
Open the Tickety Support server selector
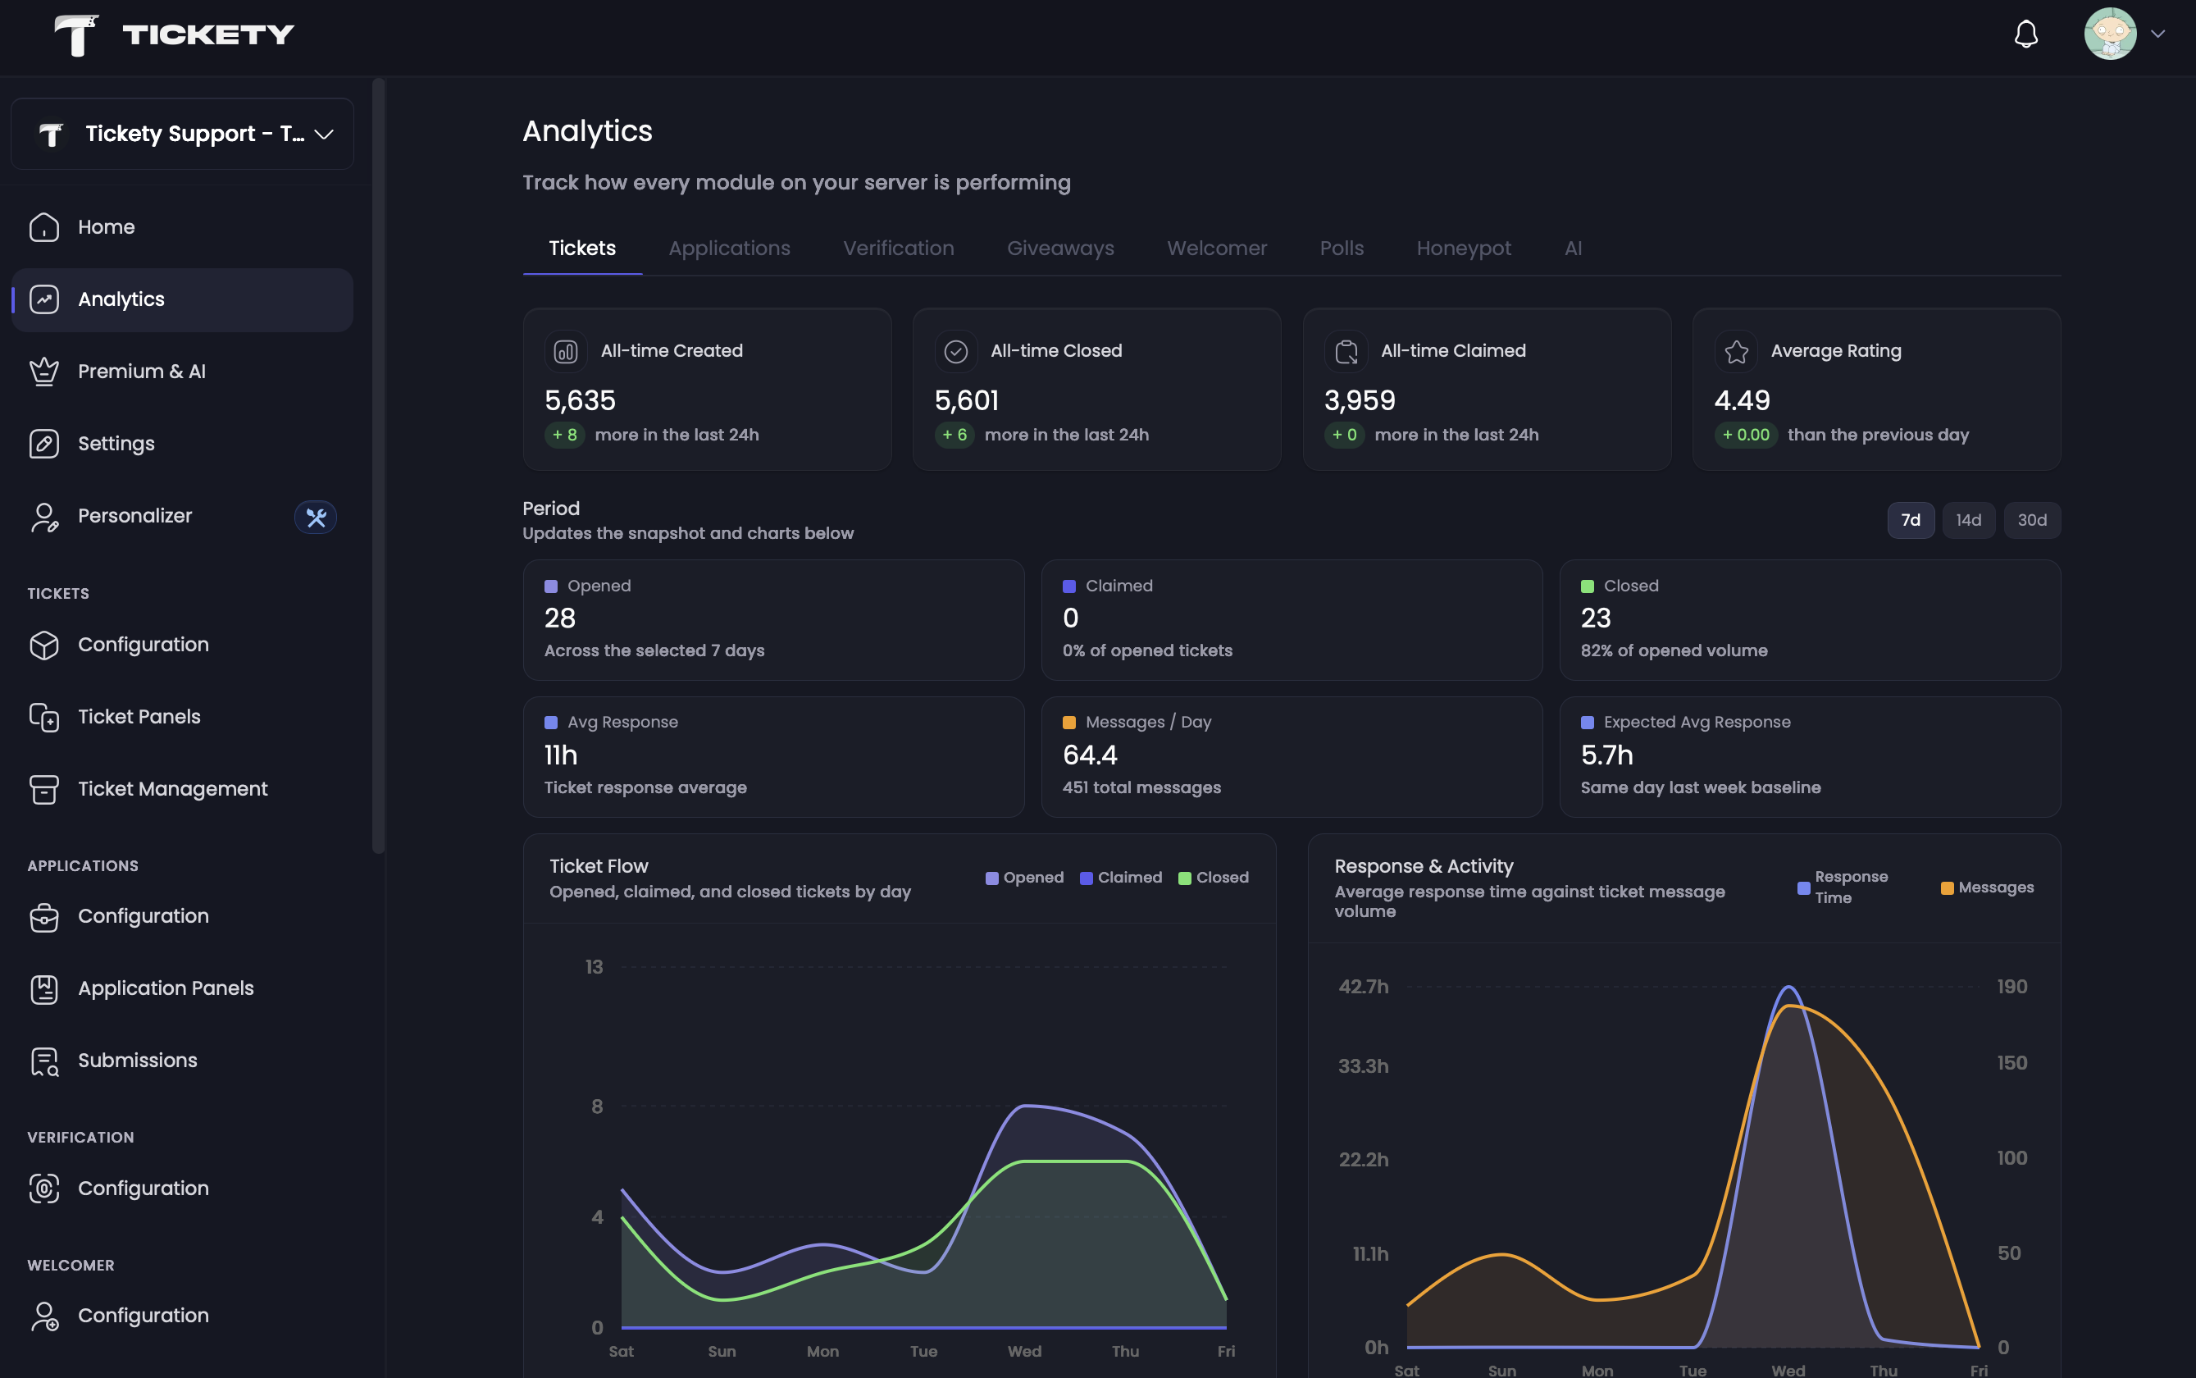[x=182, y=134]
